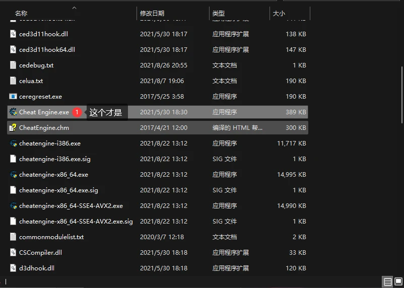
Task: Click 文本文档 type of celua.txt
Action: pyautogui.click(x=225, y=81)
